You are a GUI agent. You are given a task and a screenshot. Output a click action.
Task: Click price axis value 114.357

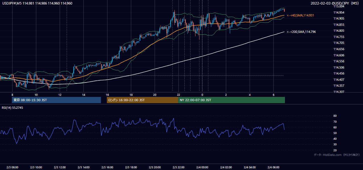tap(339, 86)
